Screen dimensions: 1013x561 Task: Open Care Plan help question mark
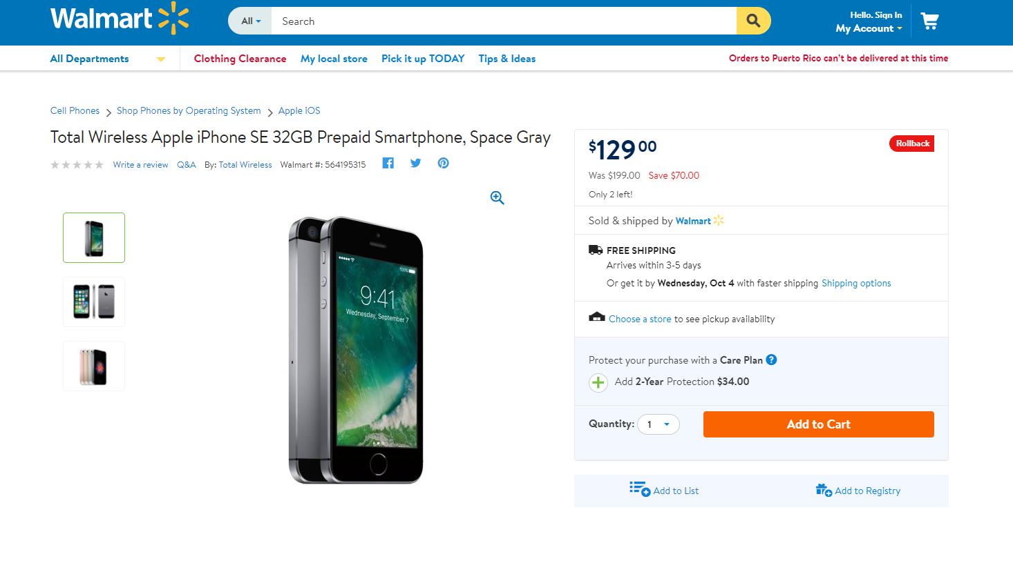(x=772, y=360)
